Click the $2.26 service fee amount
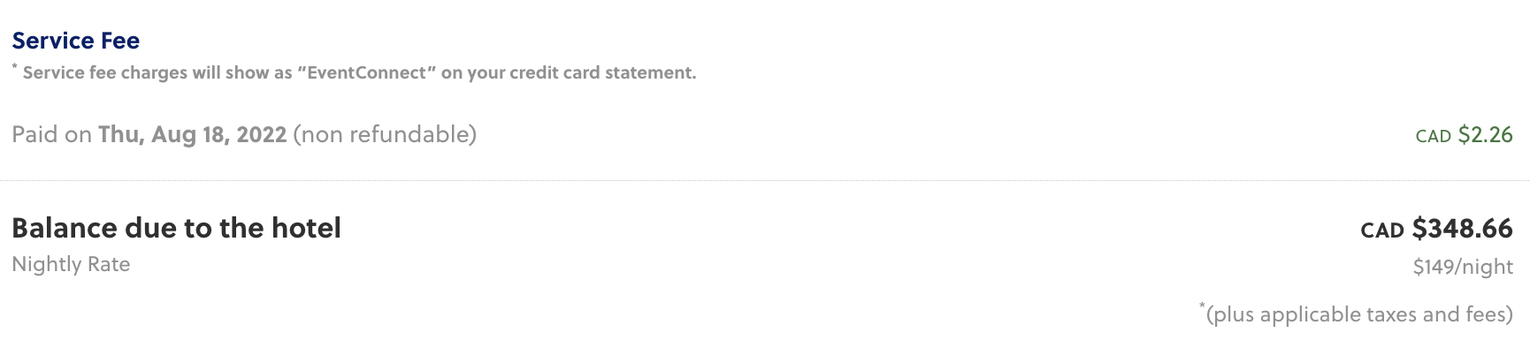The width and height of the screenshot is (1530, 355). point(1485,135)
